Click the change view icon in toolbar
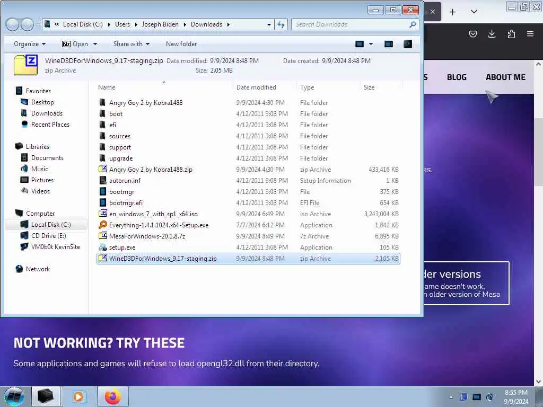Image resolution: width=543 pixels, height=407 pixels. (x=360, y=44)
